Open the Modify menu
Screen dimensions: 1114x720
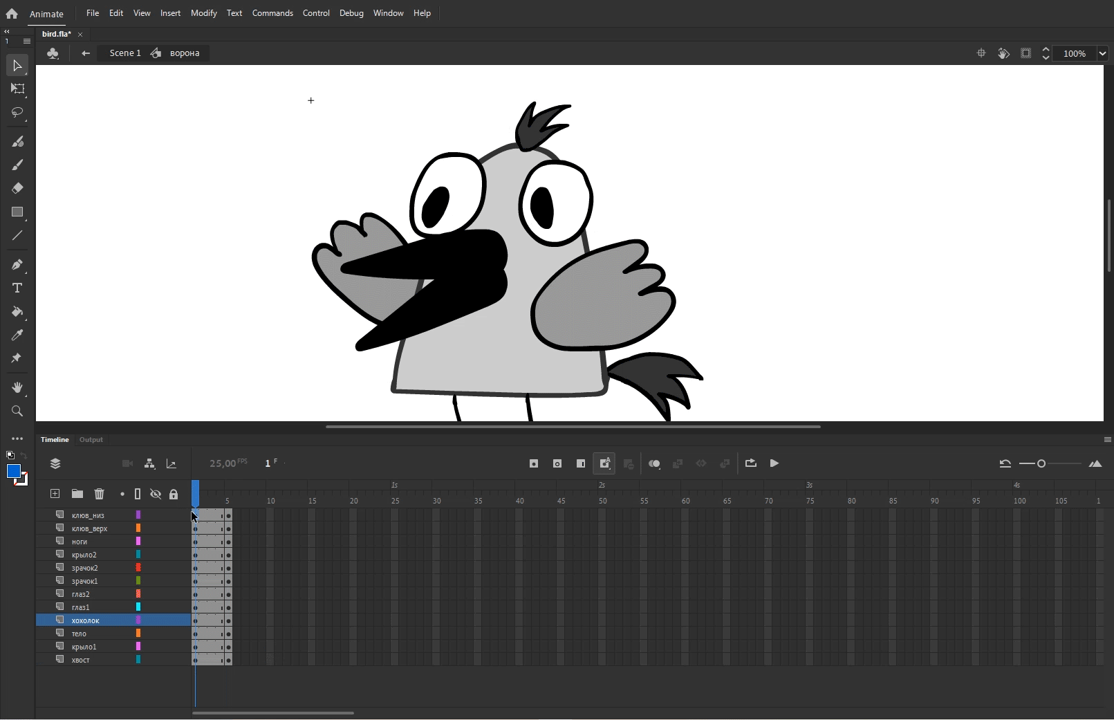[x=204, y=13]
